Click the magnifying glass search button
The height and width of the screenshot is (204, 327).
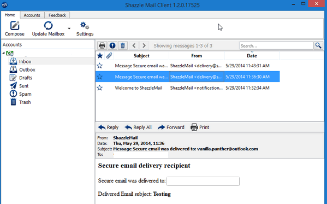[318, 45]
